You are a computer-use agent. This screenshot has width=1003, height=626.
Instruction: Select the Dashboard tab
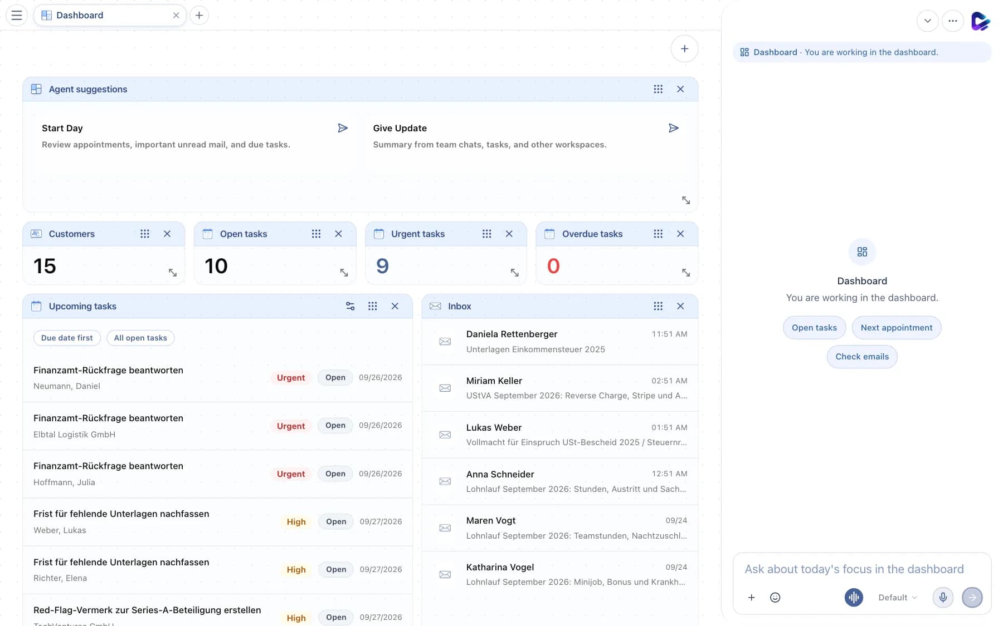[110, 15]
